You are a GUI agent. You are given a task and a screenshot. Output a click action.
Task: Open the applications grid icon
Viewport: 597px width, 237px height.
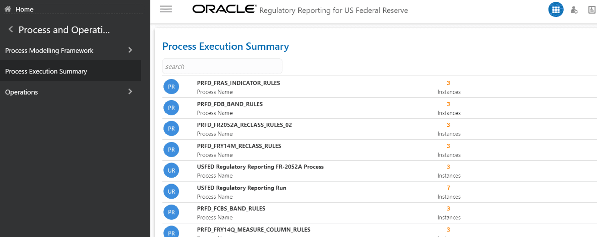click(x=556, y=10)
